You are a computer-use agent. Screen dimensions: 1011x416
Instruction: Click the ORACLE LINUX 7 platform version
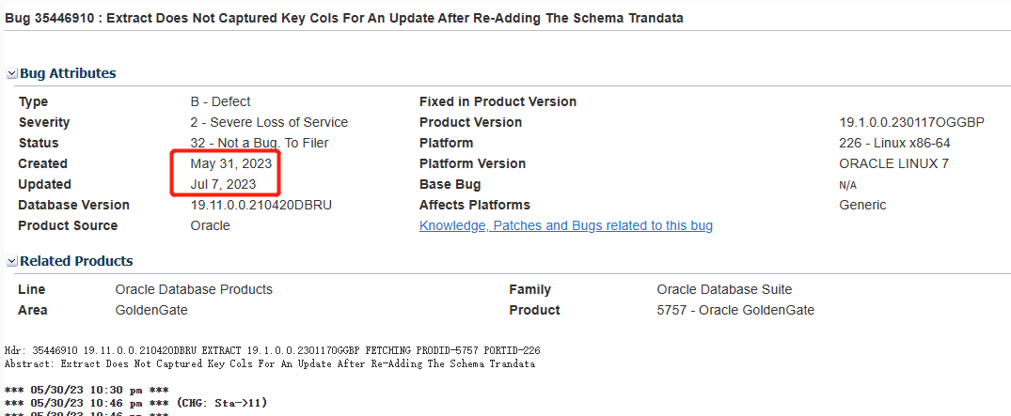click(x=893, y=163)
